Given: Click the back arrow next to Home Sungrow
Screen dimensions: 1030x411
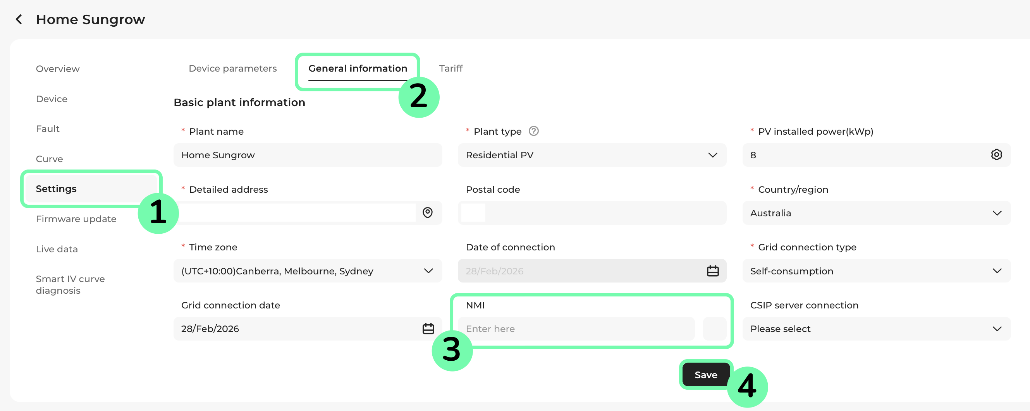Looking at the screenshot, I should pos(19,19).
